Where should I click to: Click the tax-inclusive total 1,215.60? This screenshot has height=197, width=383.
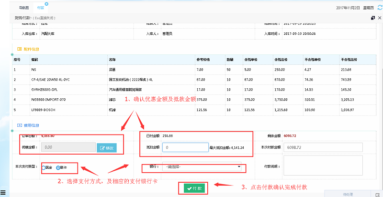pyautogui.click(x=281, y=110)
